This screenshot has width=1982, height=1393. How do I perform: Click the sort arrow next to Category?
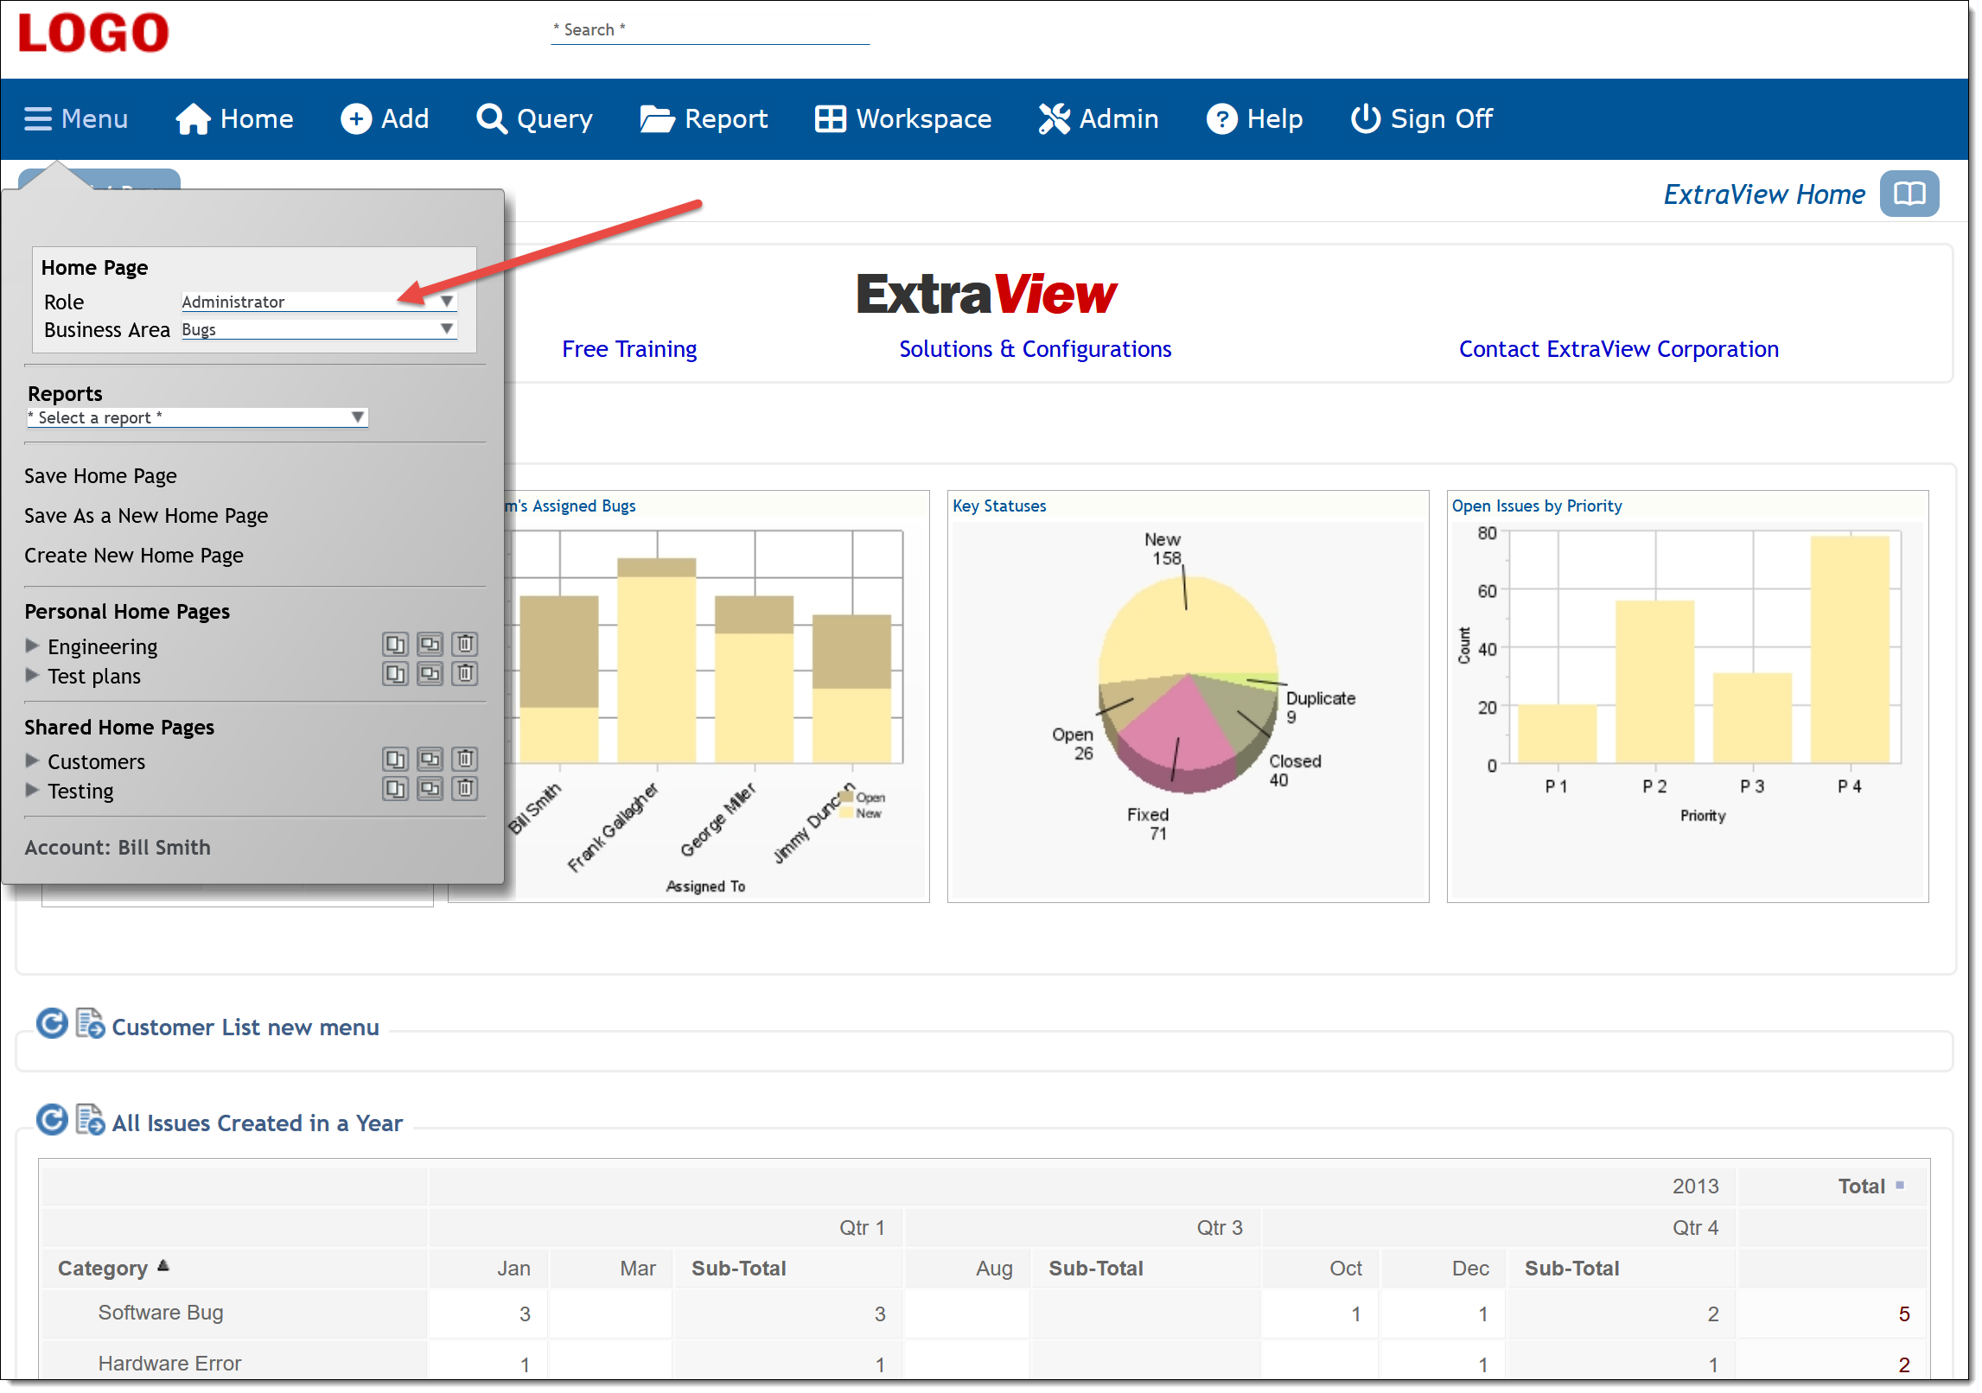pyautogui.click(x=163, y=1266)
